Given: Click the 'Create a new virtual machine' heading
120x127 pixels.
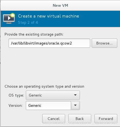Looking at the screenshot, I should click(48, 16).
